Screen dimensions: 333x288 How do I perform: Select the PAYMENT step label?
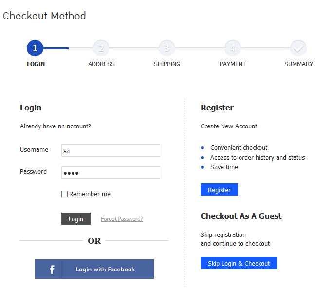pos(233,64)
